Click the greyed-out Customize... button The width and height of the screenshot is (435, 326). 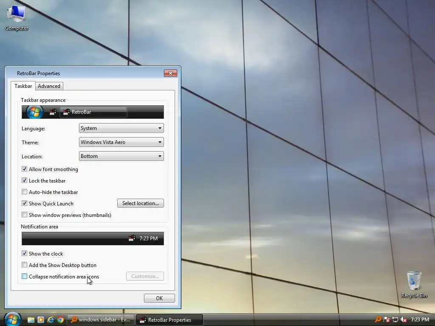pos(145,276)
